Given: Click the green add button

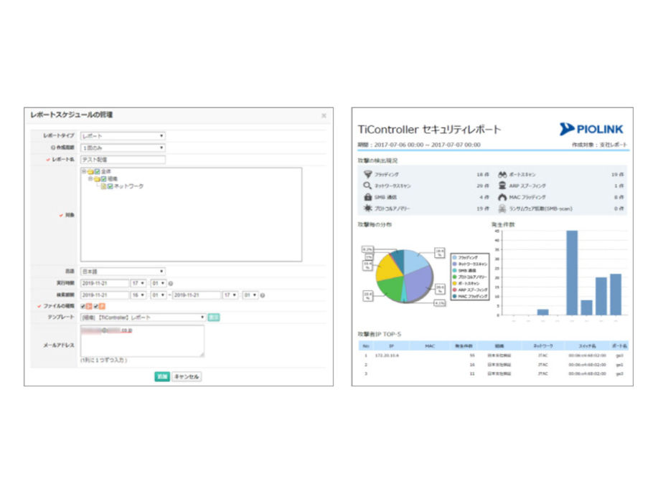Looking at the screenshot, I should click(162, 376).
